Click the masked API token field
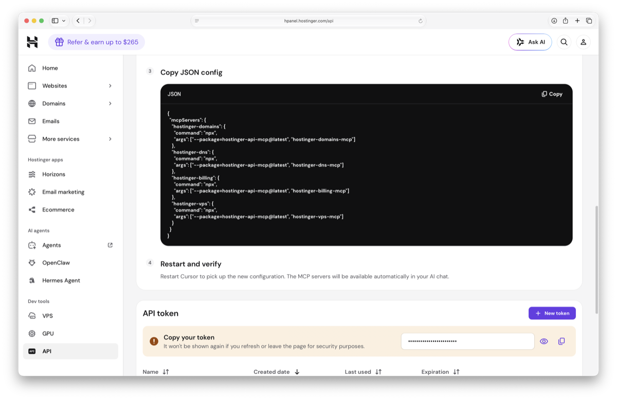Viewport: 617px width, 400px height. tap(468, 341)
